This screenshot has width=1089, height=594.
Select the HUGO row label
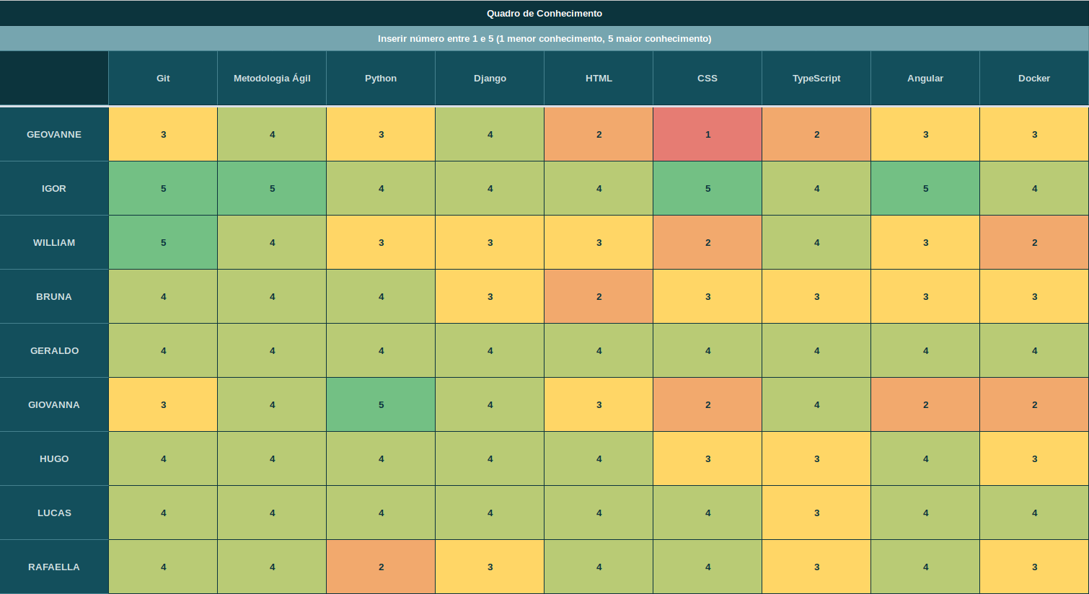coord(54,458)
